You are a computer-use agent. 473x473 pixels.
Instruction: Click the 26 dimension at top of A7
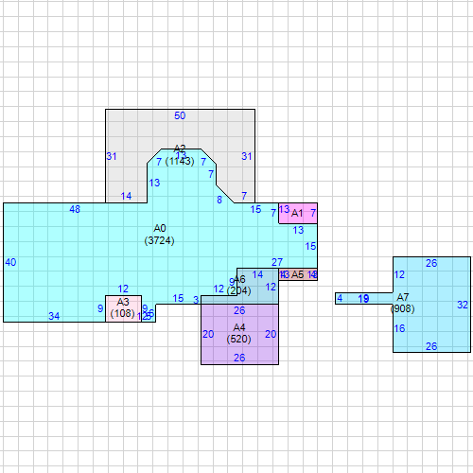click(x=431, y=263)
